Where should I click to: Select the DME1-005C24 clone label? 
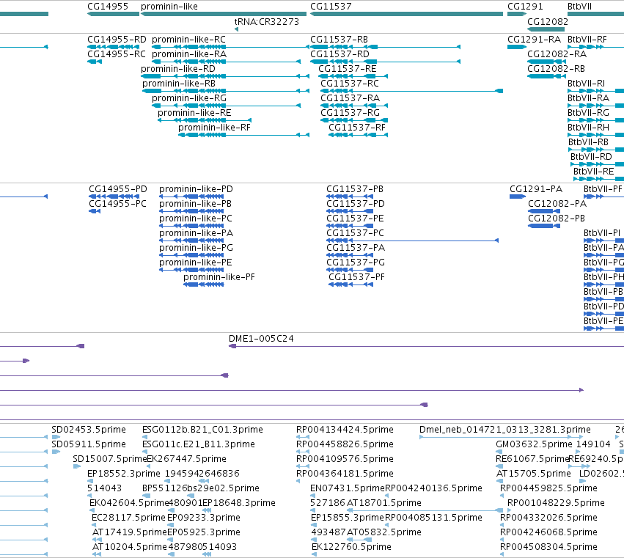[261, 339]
